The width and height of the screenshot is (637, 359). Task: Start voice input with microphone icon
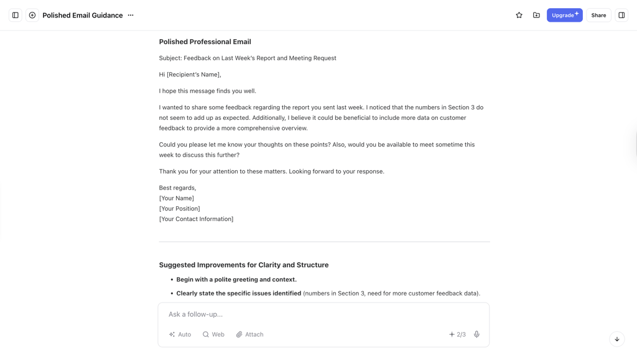(477, 334)
